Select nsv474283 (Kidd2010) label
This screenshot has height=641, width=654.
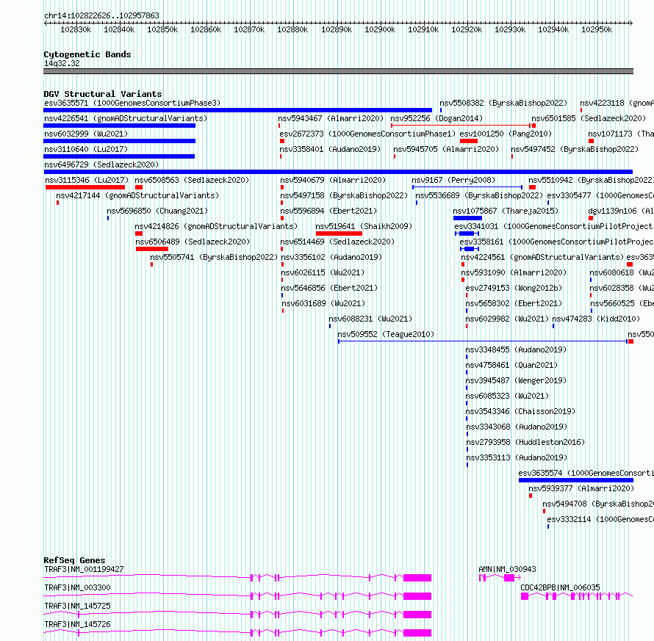pos(596,319)
